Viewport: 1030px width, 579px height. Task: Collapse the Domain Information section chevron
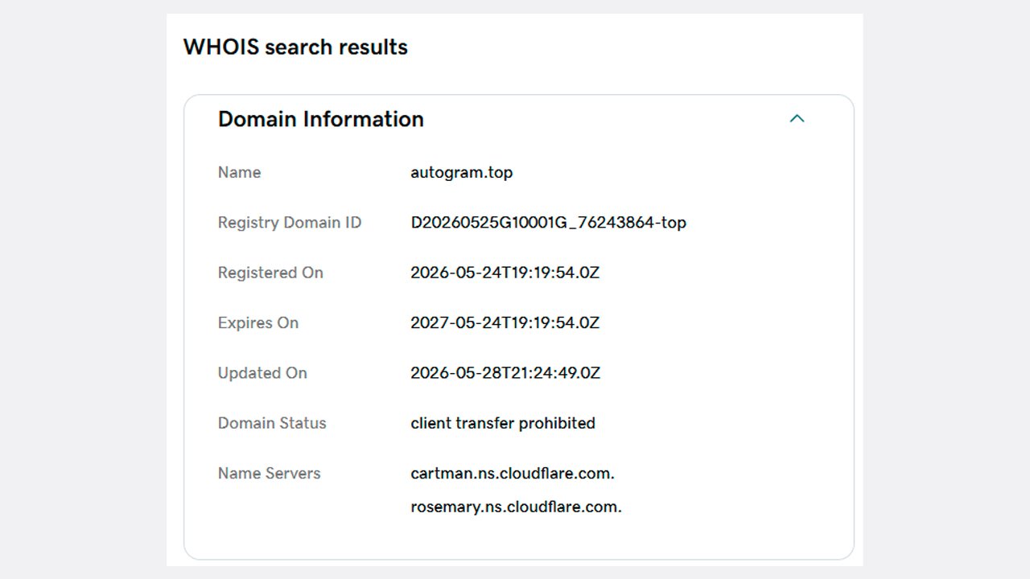click(797, 119)
